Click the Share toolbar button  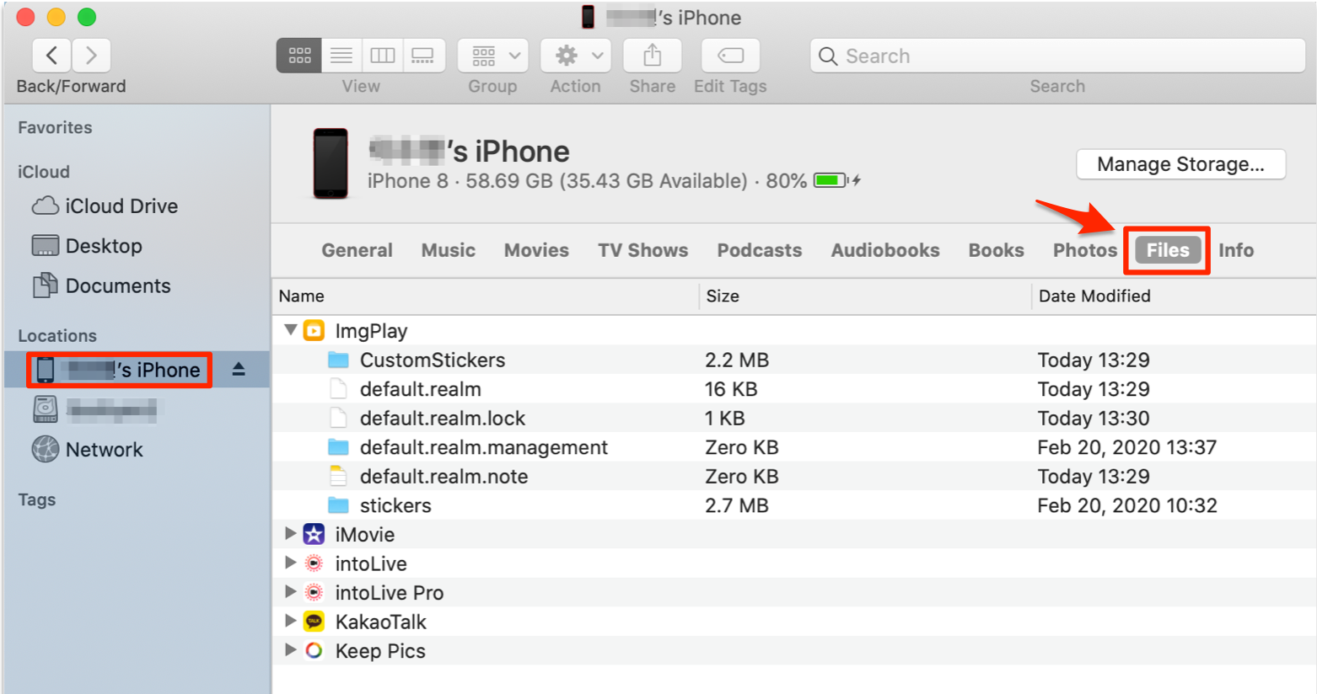click(x=653, y=56)
